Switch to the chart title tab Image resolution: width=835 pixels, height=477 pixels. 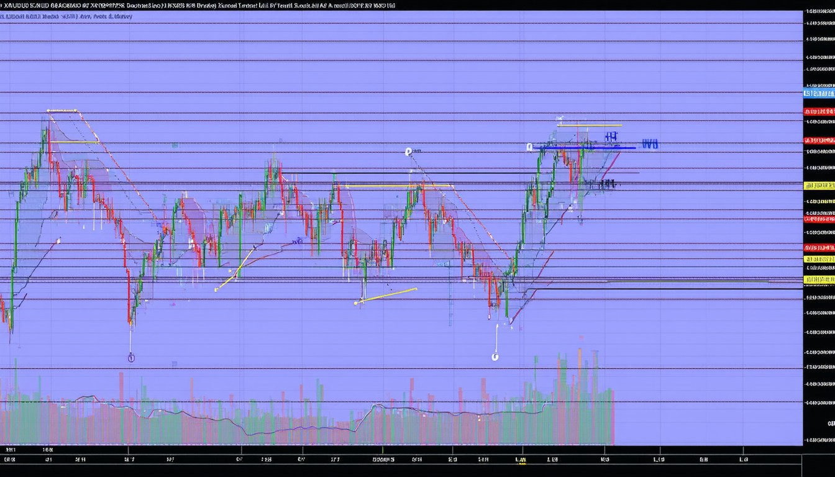pyautogui.click(x=186, y=6)
